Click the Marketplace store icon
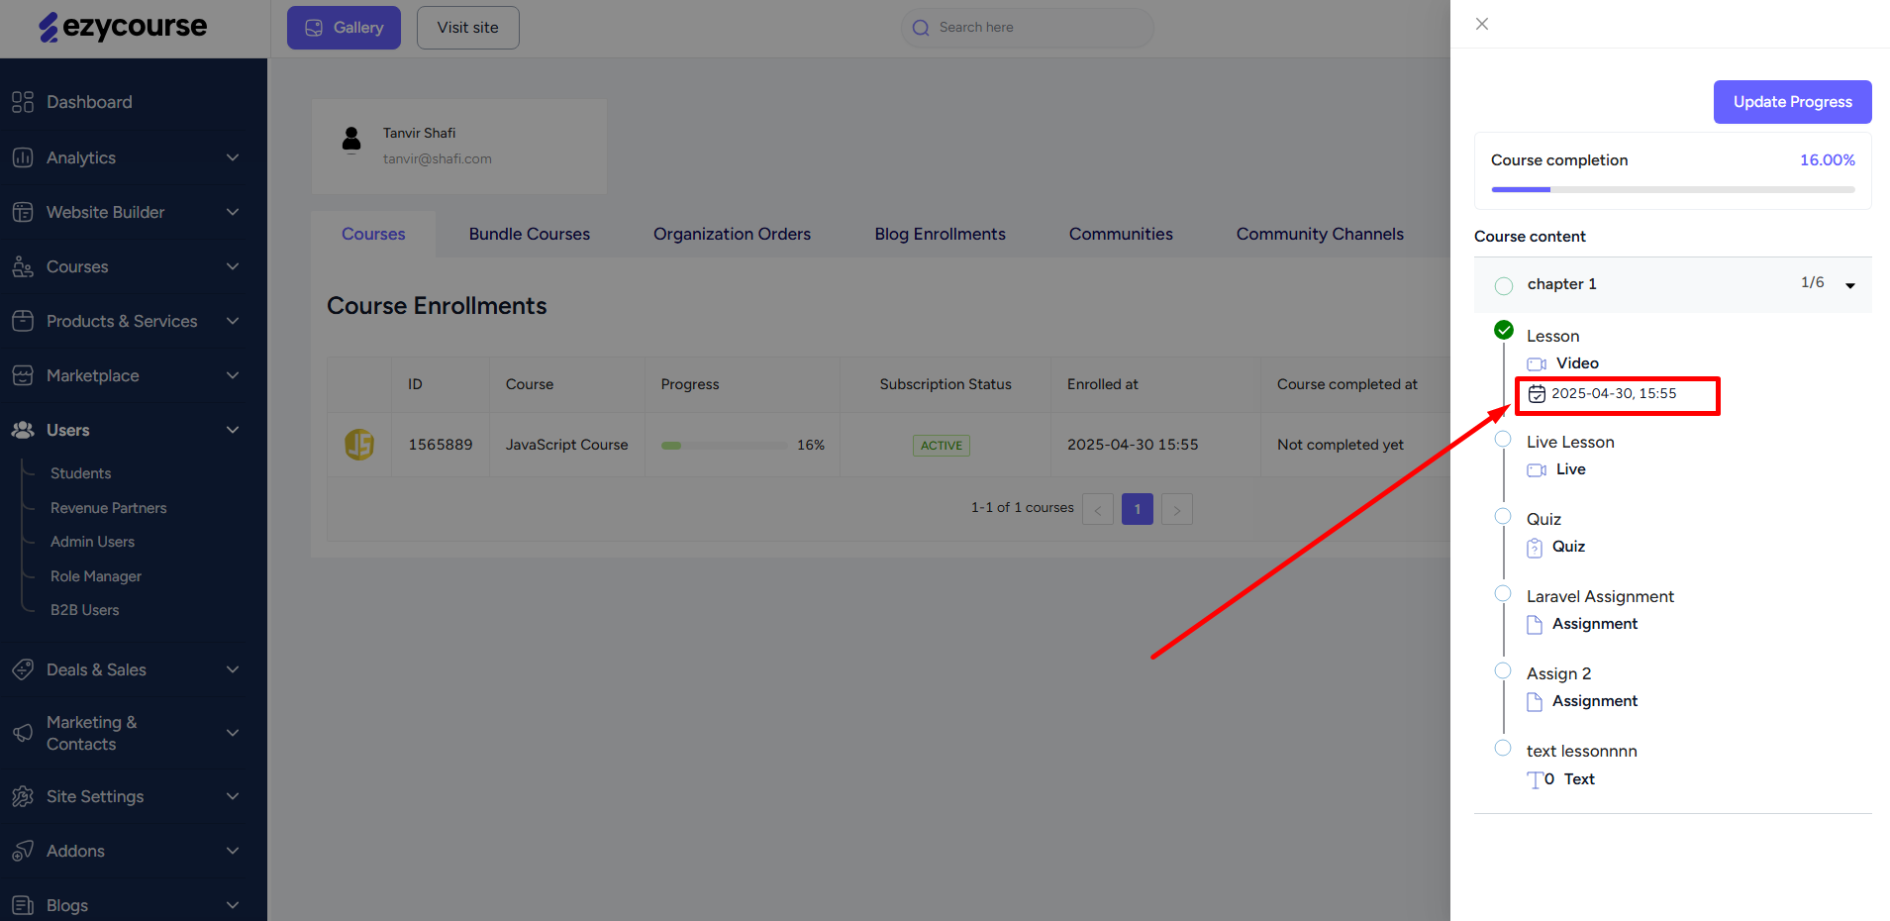 [x=23, y=375]
